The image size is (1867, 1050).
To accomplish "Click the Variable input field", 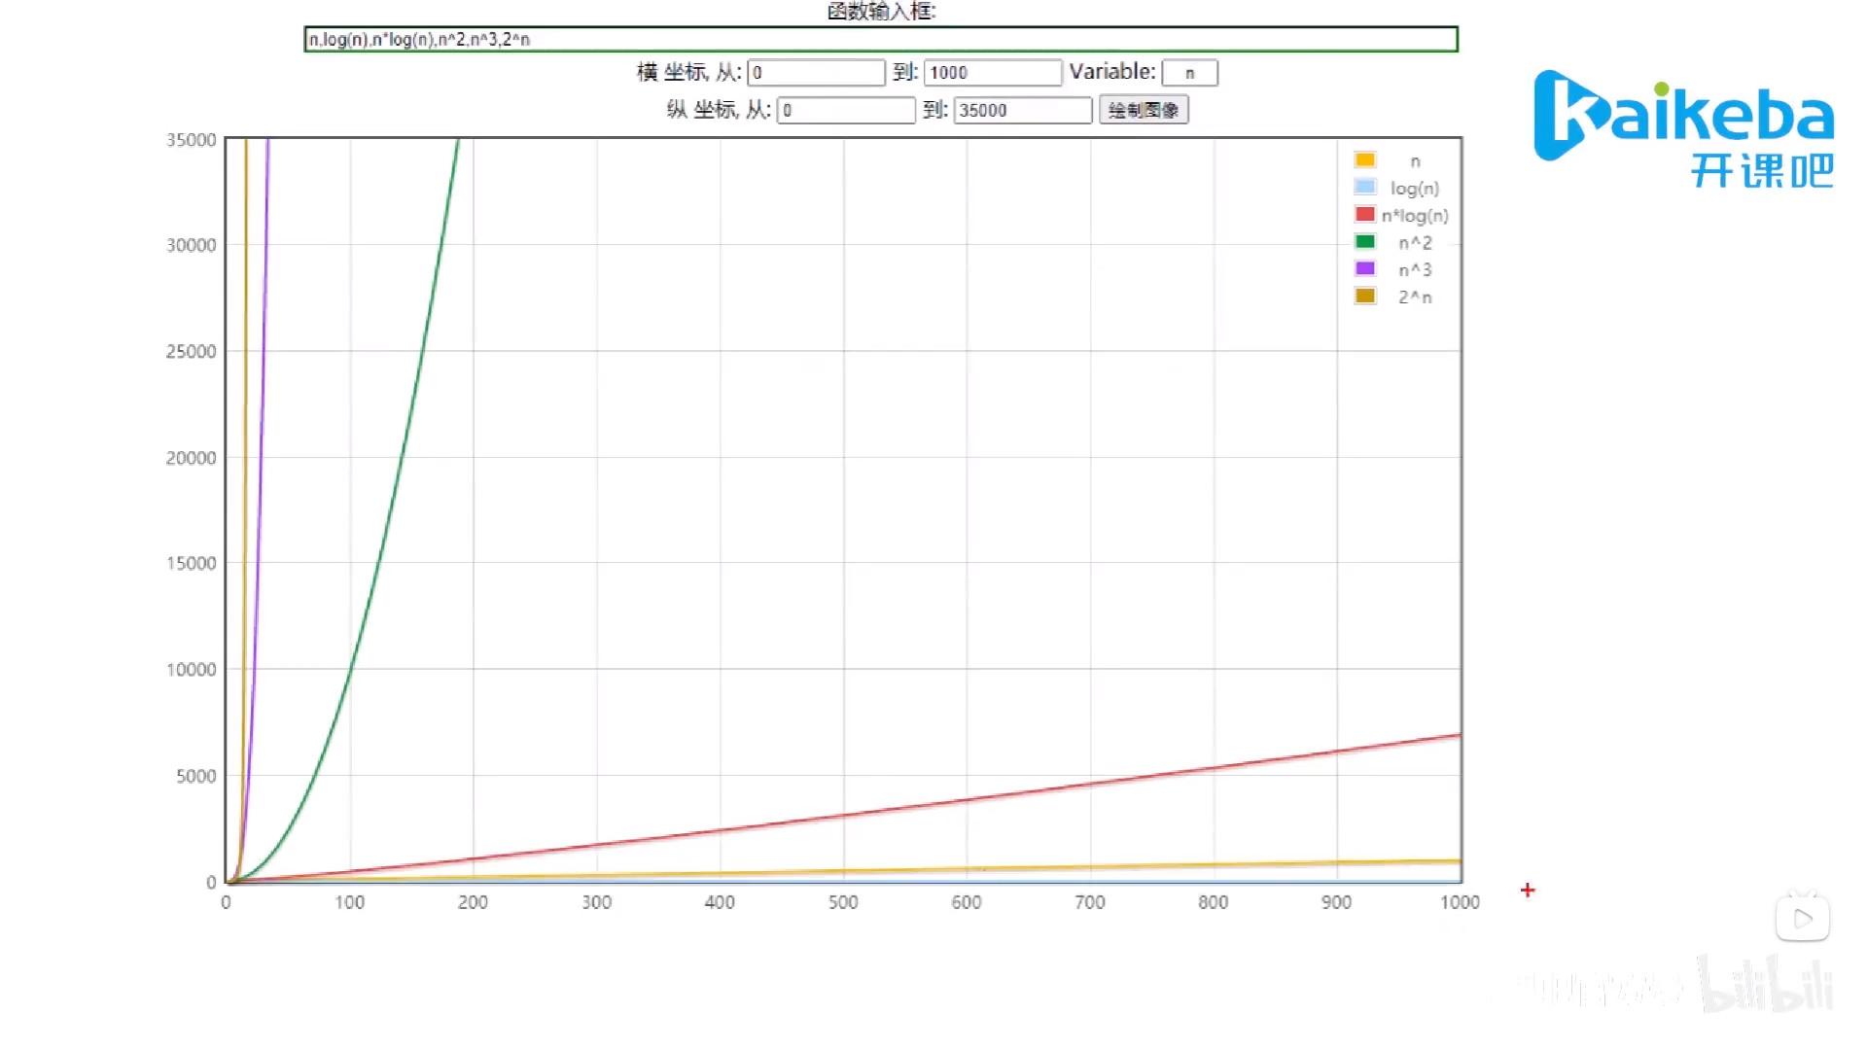I will pyautogui.click(x=1189, y=73).
